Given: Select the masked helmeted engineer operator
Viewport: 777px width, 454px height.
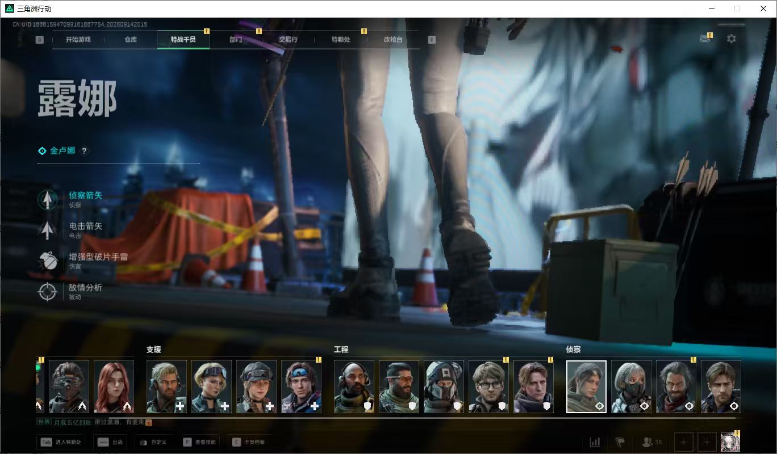Looking at the screenshot, I should (444, 386).
